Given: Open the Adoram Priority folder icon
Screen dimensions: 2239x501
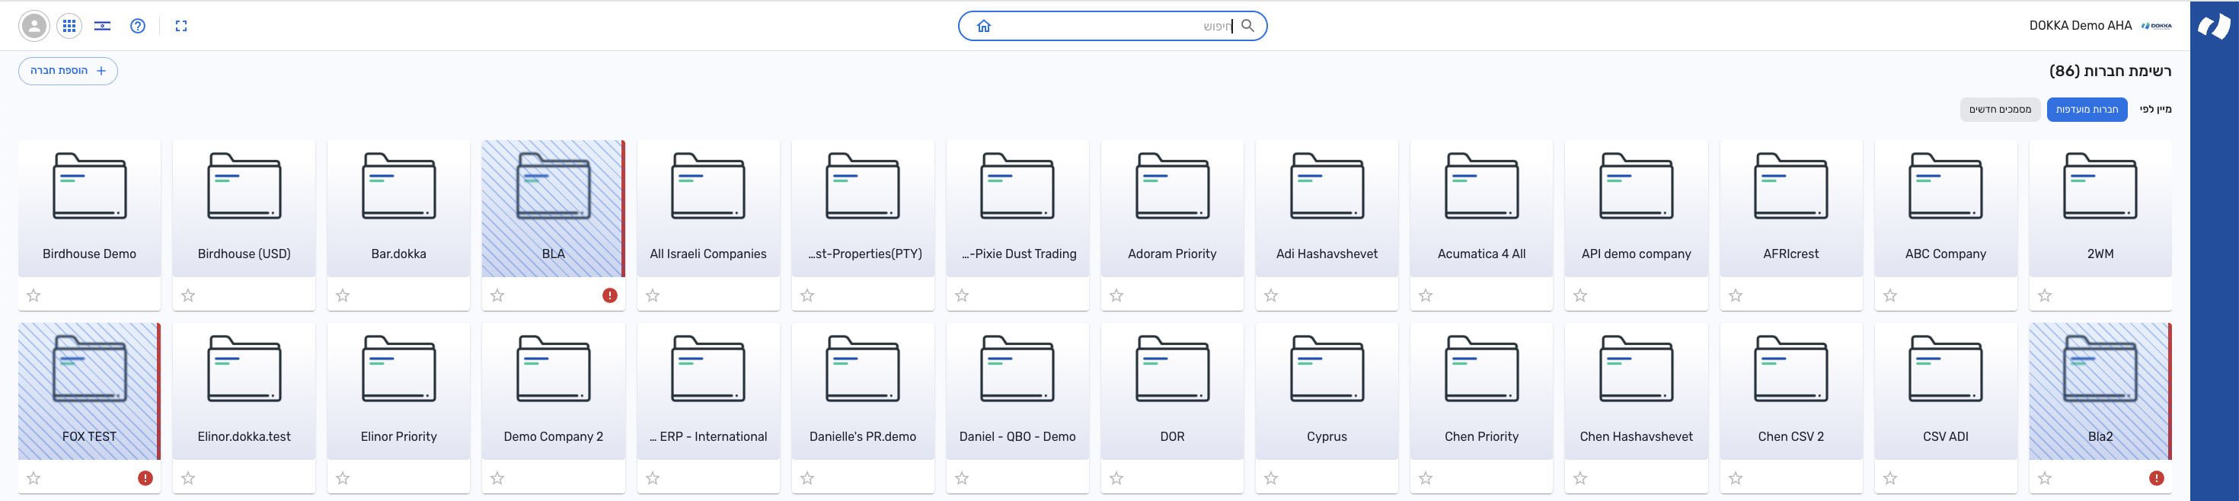Looking at the screenshot, I should 1173,186.
